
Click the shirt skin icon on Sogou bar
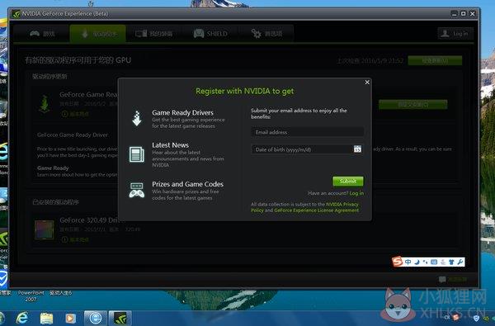coord(451,262)
